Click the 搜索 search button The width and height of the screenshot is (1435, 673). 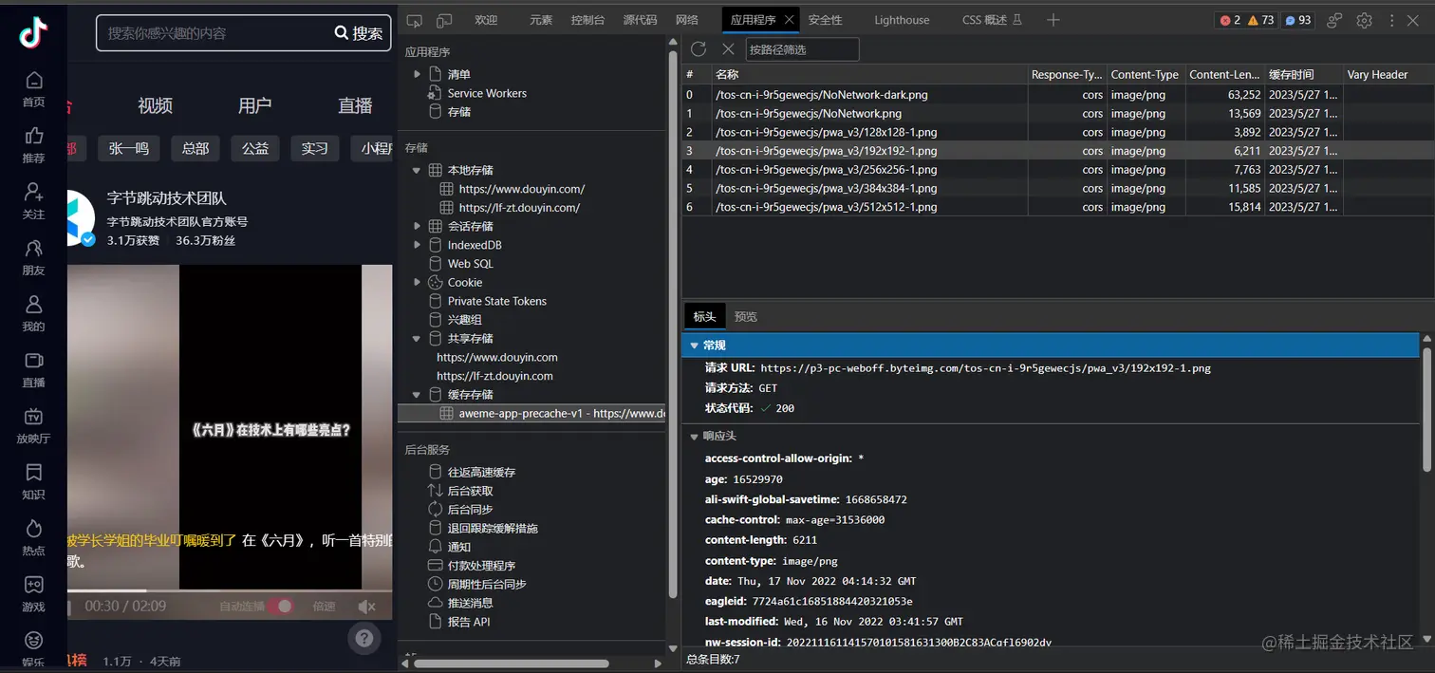click(359, 33)
